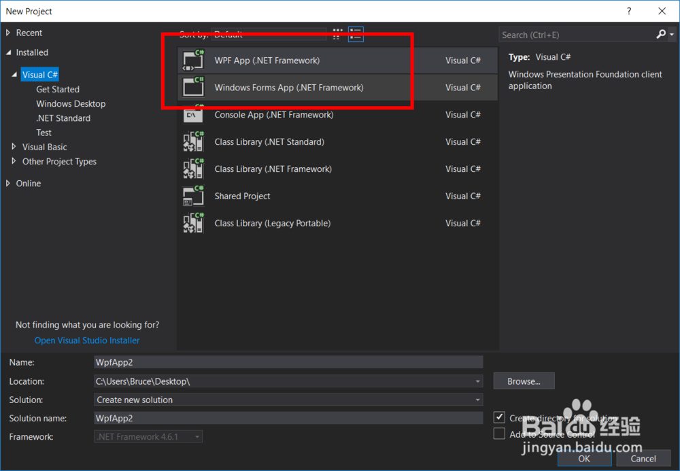Click Windows Forms App (.NET Framework) text
The image size is (680, 471).
point(289,88)
